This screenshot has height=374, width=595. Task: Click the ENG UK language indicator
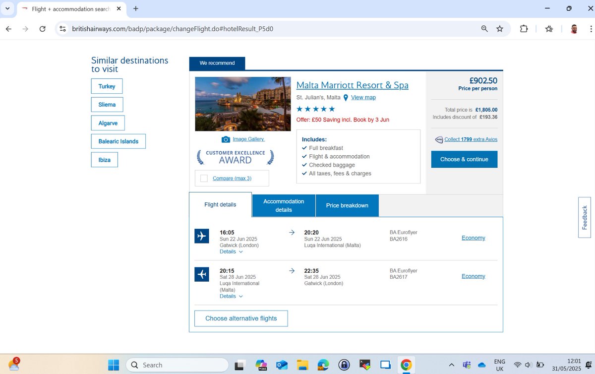click(x=500, y=365)
